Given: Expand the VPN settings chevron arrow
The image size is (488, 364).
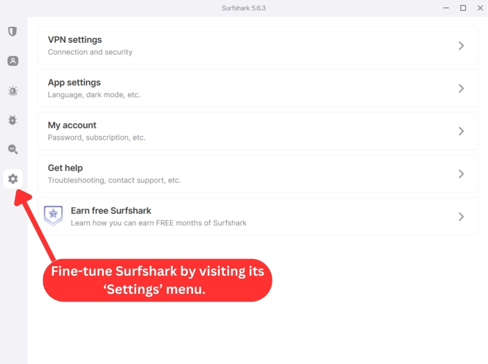Looking at the screenshot, I should click(x=461, y=46).
